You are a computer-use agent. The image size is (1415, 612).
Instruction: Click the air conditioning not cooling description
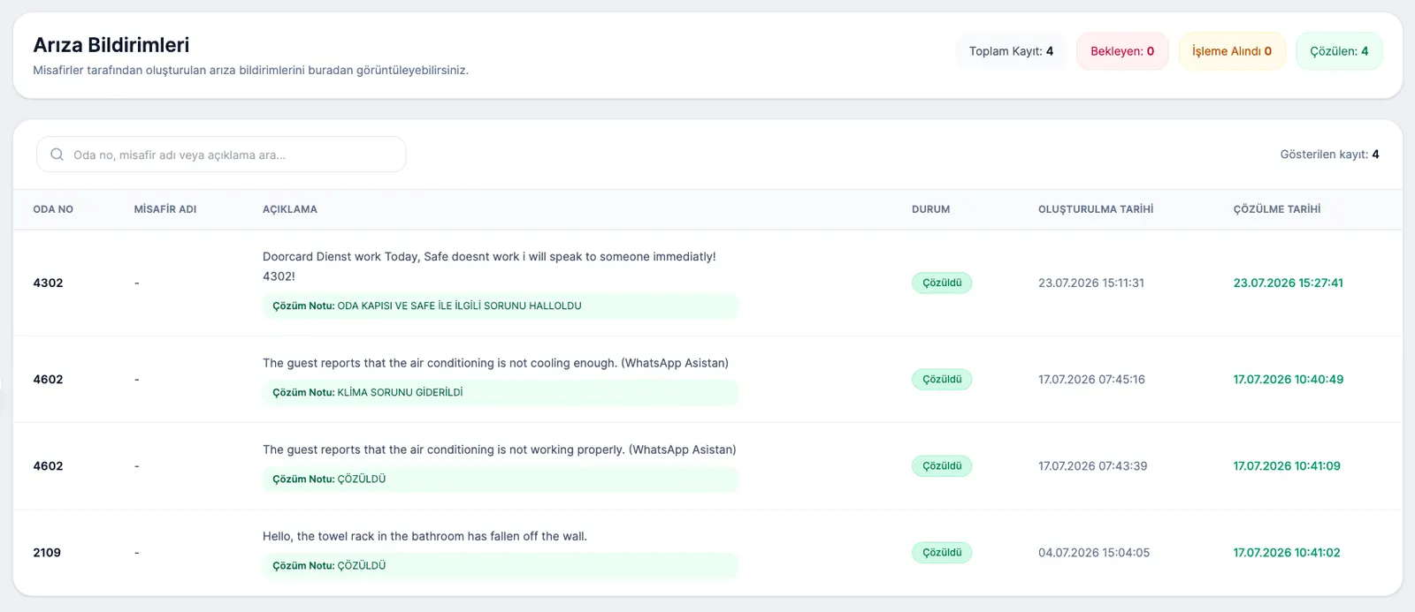(495, 363)
